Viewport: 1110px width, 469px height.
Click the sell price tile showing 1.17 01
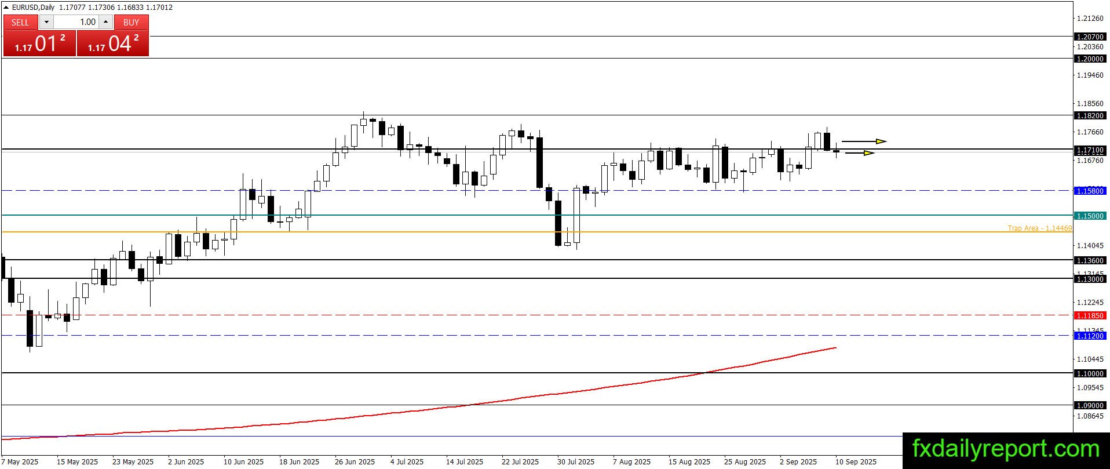40,43
